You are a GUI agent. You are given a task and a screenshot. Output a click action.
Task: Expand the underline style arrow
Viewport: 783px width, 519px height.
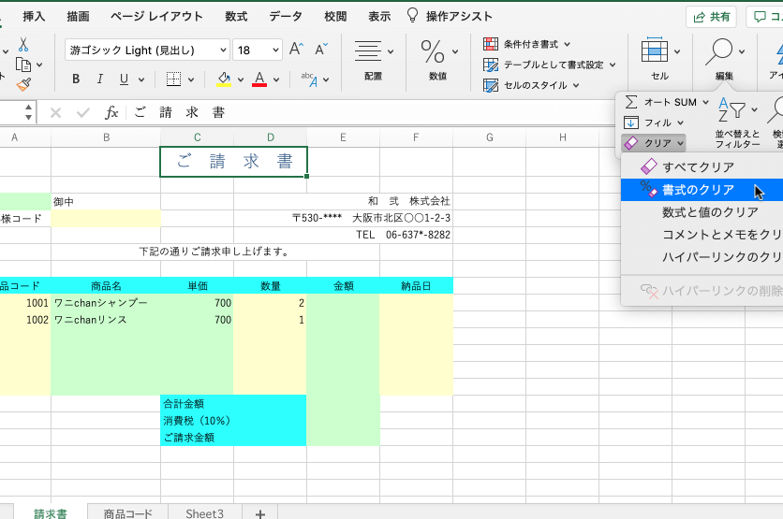[141, 79]
